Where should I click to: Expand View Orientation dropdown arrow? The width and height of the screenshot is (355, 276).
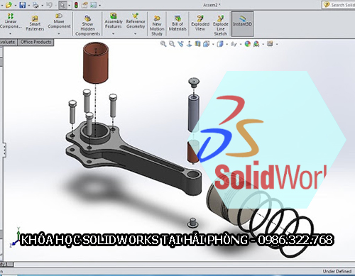coord(213,44)
